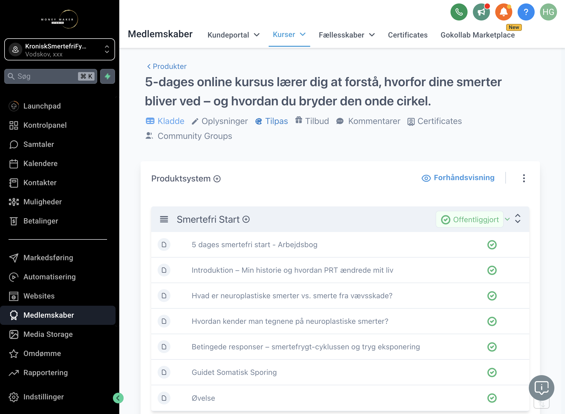
Task: Collapse the Smertefri Start category
Action: [x=518, y=219]
